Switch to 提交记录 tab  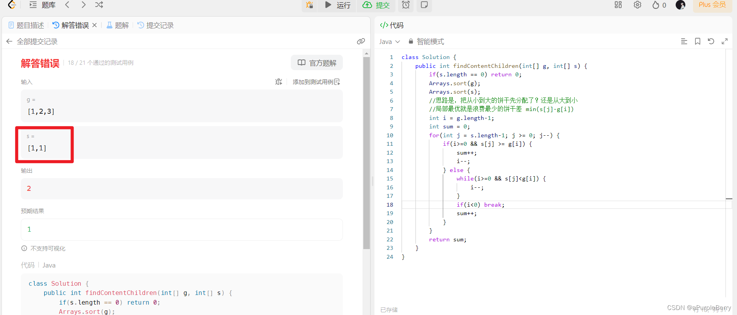coord(156,25)
